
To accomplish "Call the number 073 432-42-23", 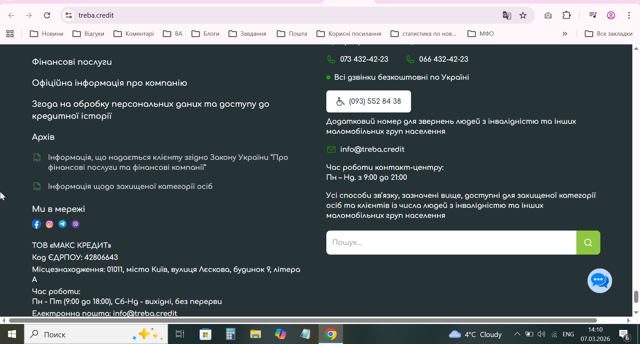I will click(x=364, y=59).
